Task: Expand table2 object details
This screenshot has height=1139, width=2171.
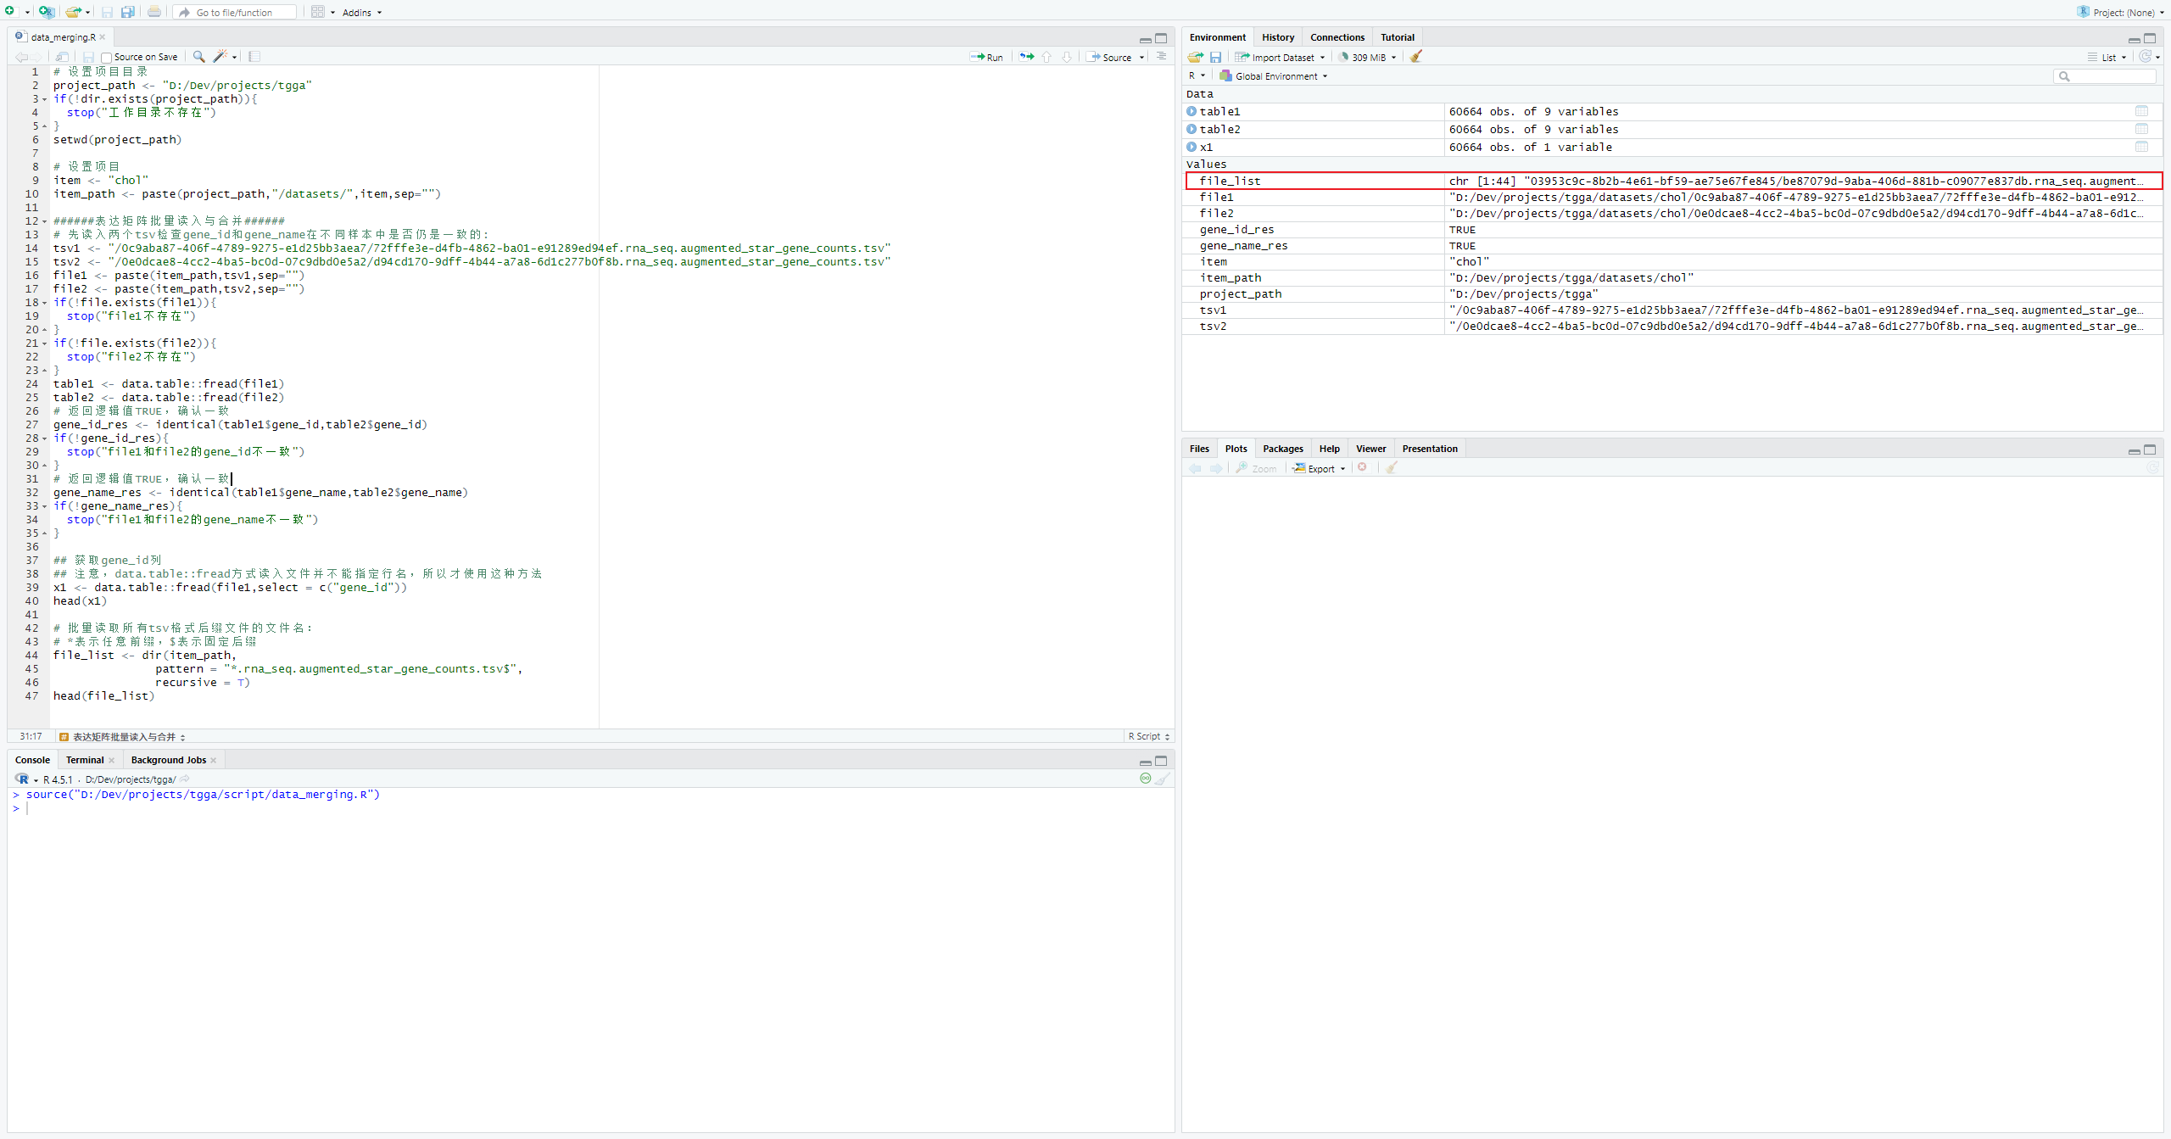Action: 1192,129
